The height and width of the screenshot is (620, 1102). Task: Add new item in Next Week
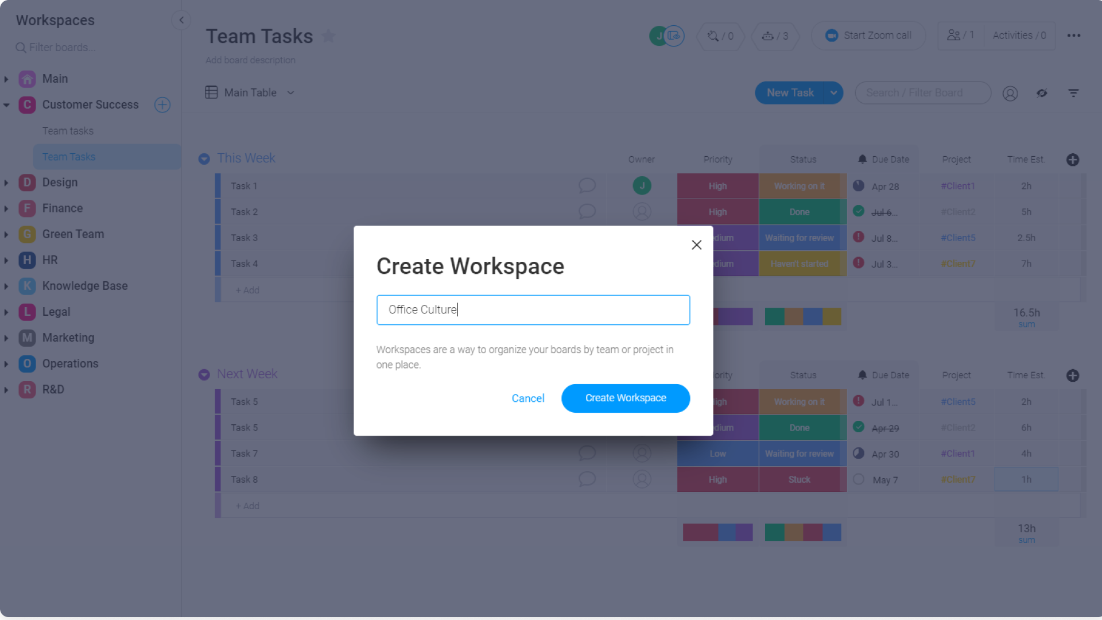click(x=247, y=506)
